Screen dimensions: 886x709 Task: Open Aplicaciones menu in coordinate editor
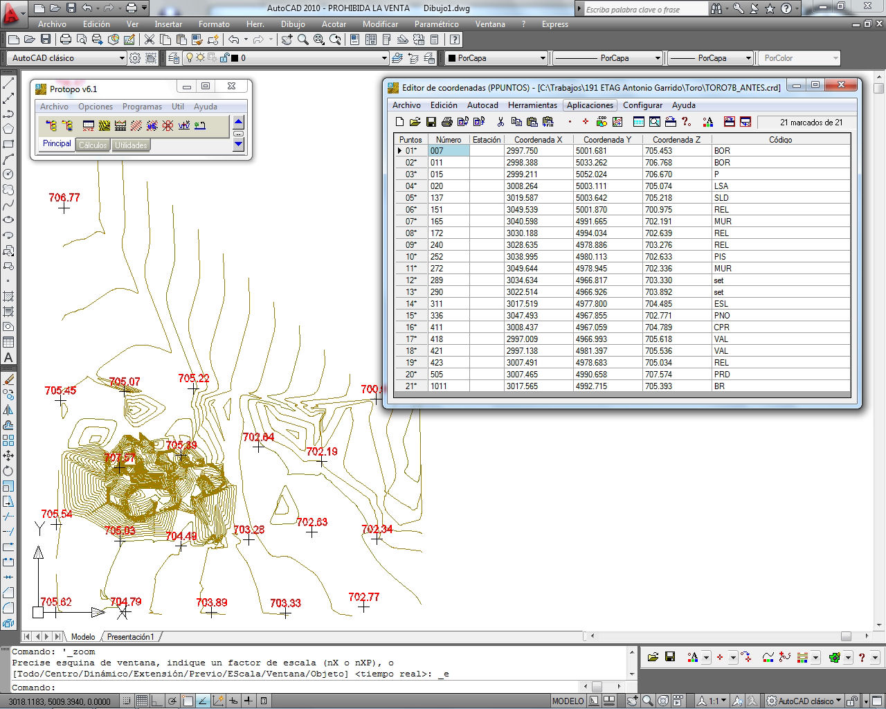(x=590, y=105)
